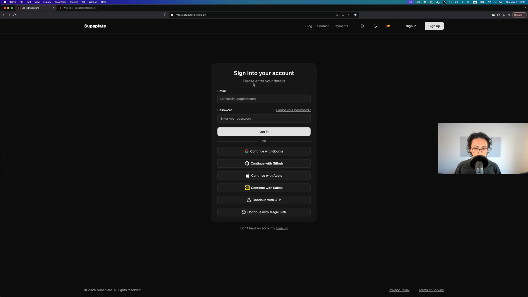Expand the tab search chevron
Image resolution: width=528 pixels, height=297 pixels.
click(x=525, y=8)
